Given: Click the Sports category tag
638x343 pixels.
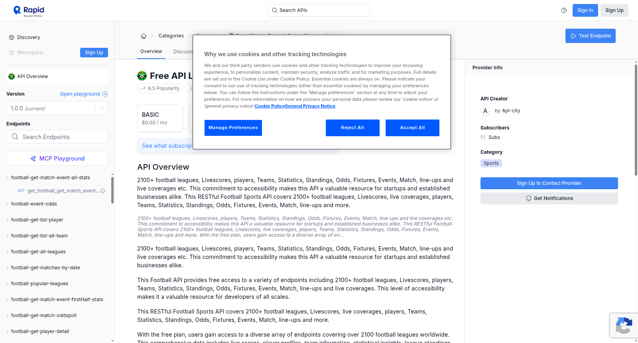Looking at the screenshot, I should [491, 163].
